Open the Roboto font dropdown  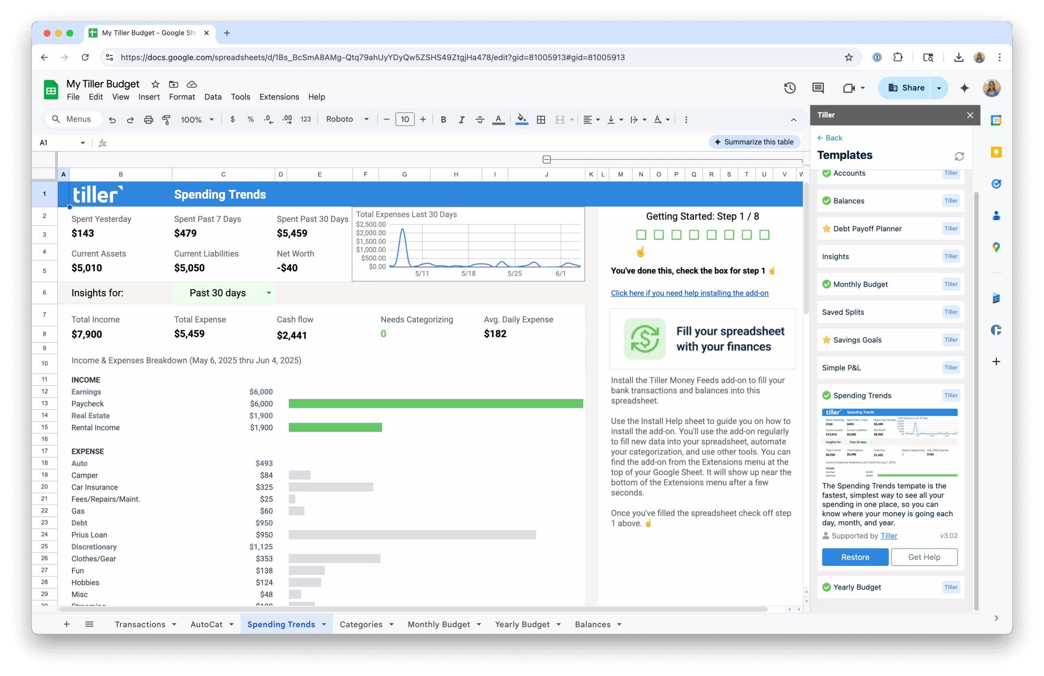click(x=347, y=120)
